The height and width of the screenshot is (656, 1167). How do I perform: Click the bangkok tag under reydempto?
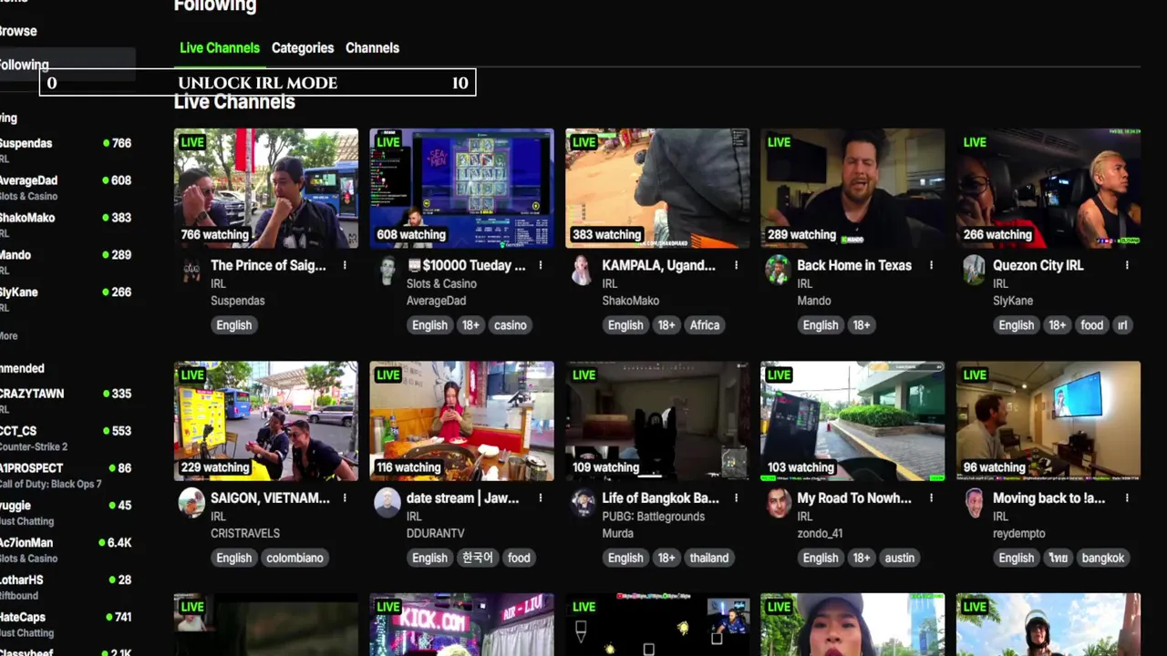click(x=1103, y=558)
